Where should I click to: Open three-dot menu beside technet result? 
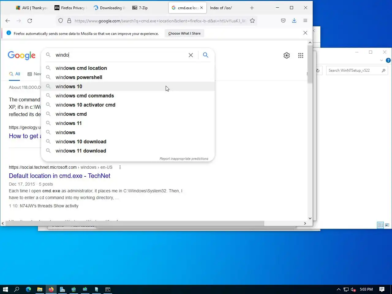(x=120, y=167)
